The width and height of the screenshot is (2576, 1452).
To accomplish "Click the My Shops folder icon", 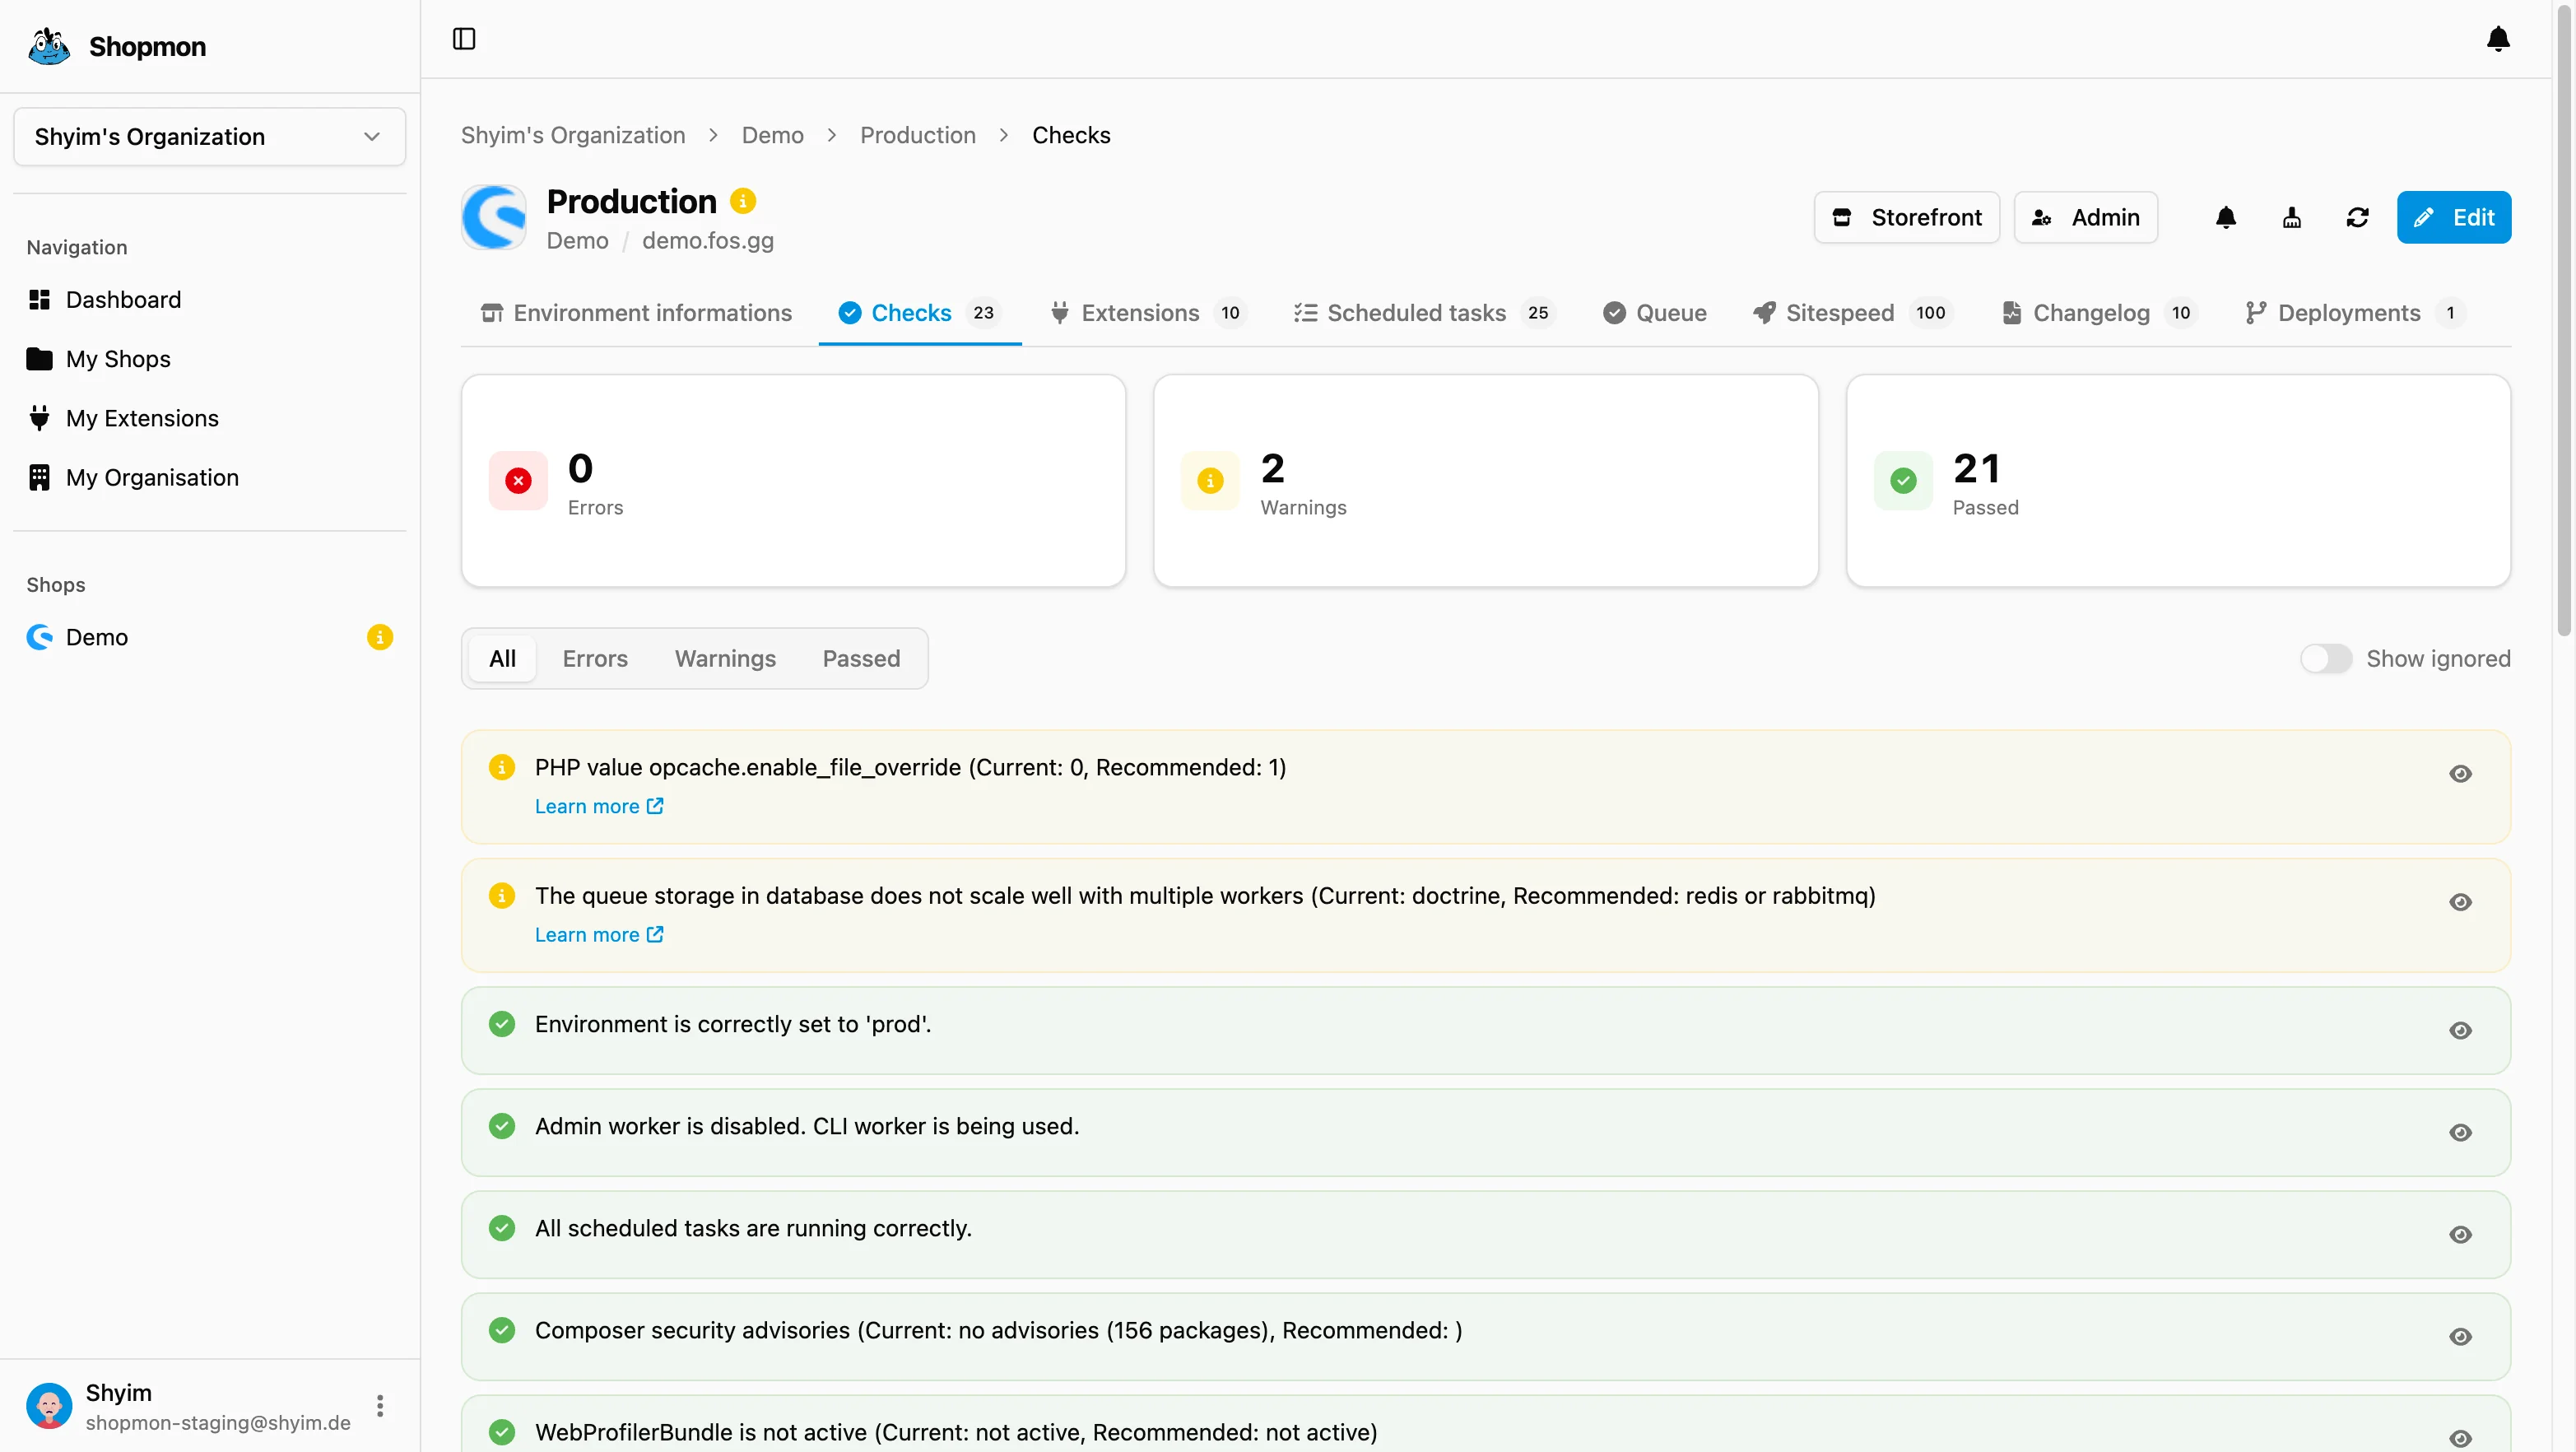I will pyautogui.click(x=39, y=359).
